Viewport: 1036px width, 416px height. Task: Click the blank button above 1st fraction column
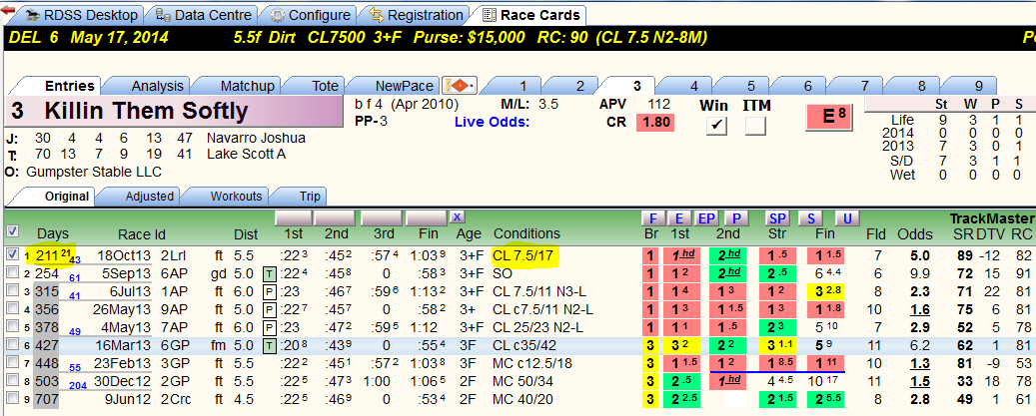click(293, 218)
